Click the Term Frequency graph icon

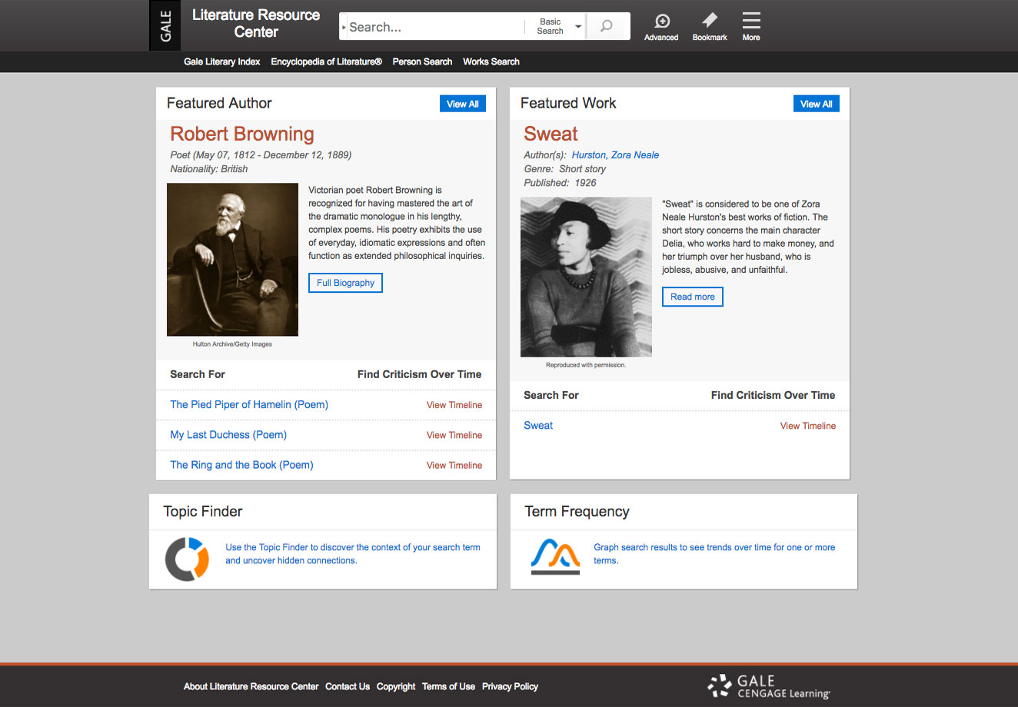555,556
